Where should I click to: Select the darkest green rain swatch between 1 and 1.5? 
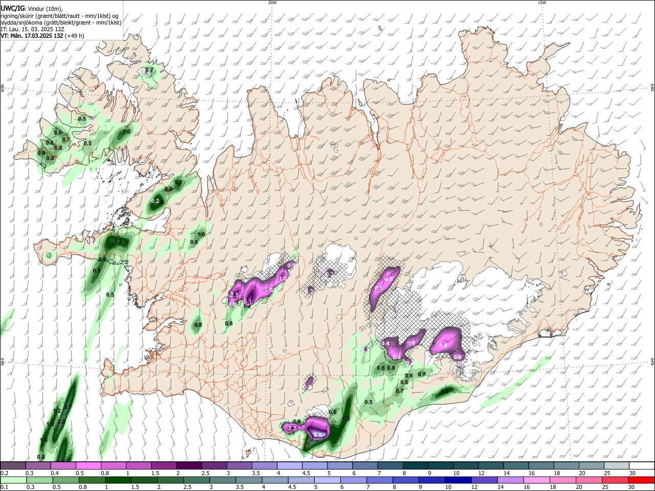pyautogui.click(x=118, y=480)
